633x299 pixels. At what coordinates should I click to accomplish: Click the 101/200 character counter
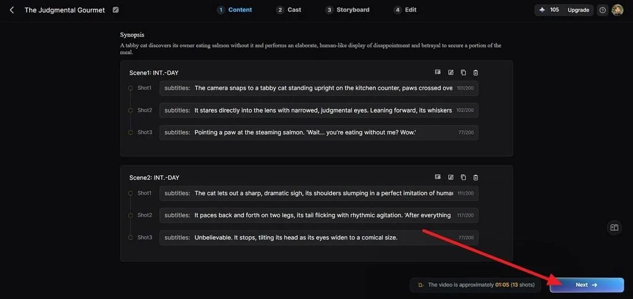[465, 88]
